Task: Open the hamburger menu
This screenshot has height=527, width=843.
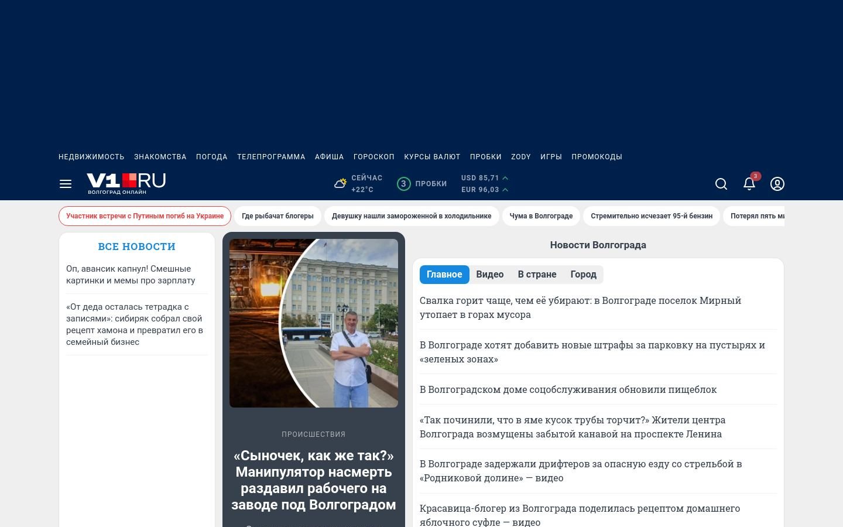Action: pos(66,184)
